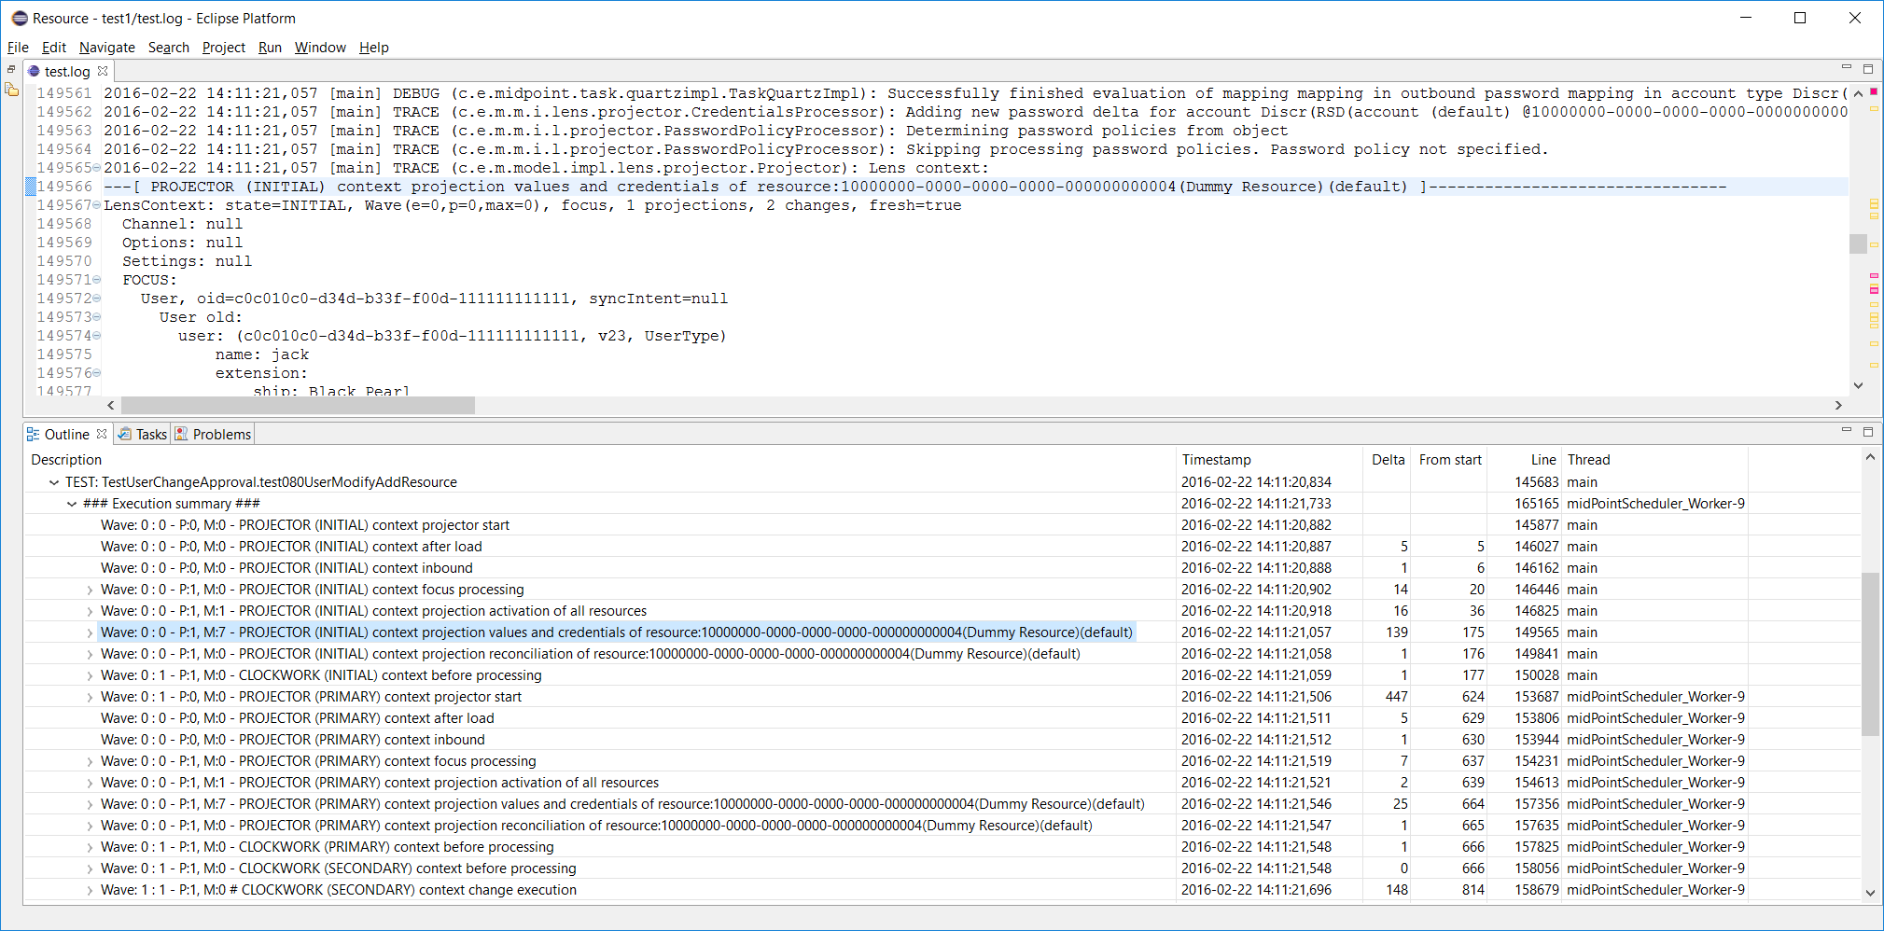Restore the minimized left side panel
Viewport: 1884px width, 931px height.
[x=11, y=70]
